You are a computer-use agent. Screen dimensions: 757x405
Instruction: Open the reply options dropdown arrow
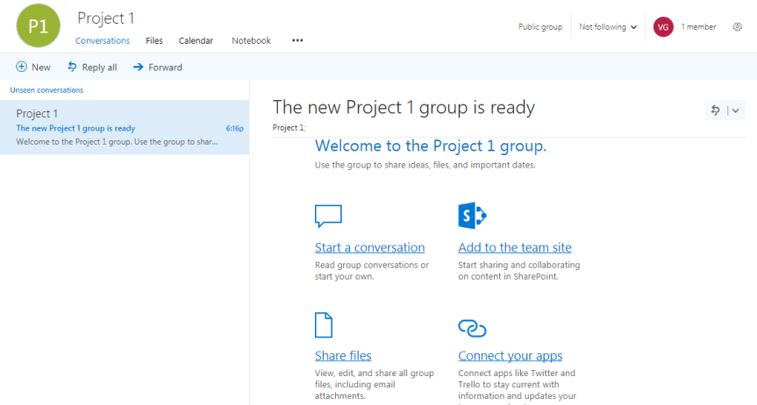(x=736, y=110)
